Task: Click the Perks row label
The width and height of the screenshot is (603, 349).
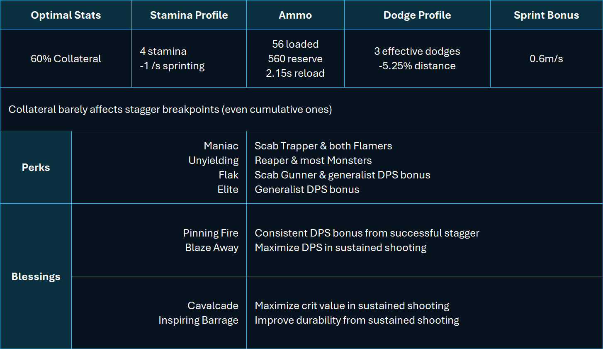Action: 36,167
